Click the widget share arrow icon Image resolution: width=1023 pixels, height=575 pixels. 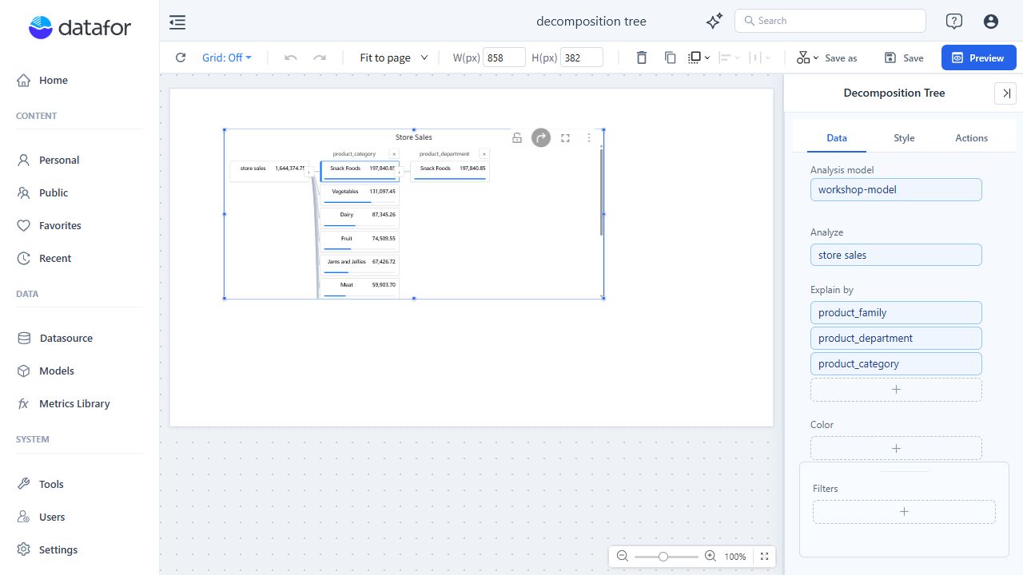tap(541, 137)
